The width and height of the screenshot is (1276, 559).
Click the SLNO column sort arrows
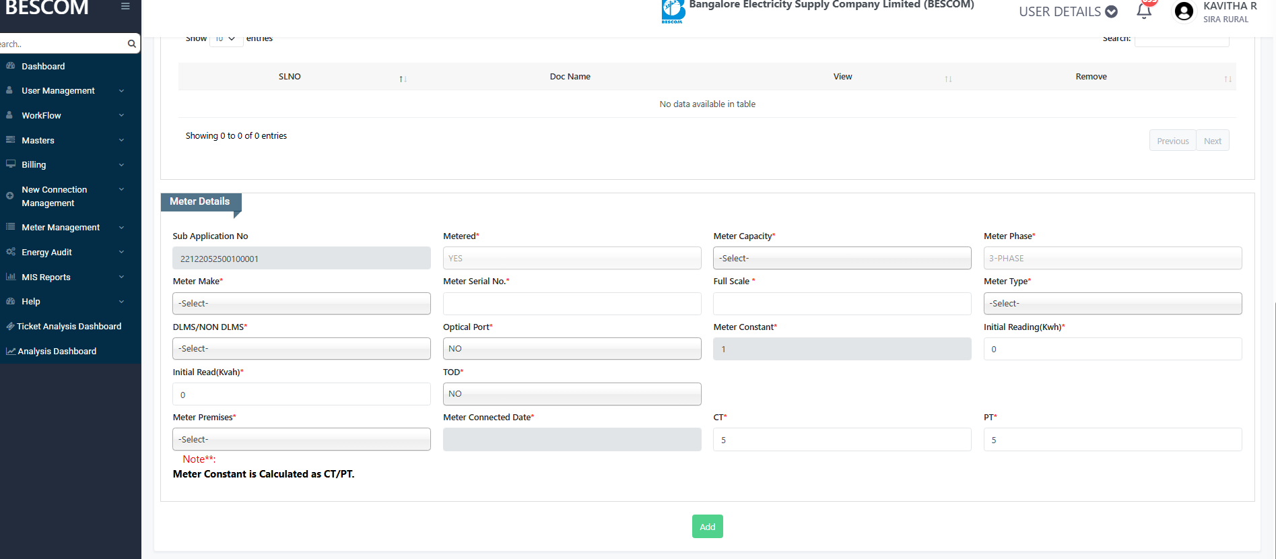point(403,79)
